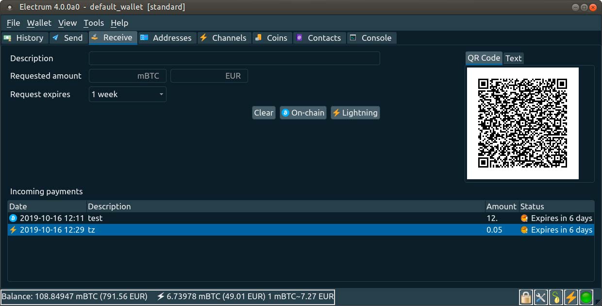Click the Clear button
Viewport: 602px width, 306px height.
tap(264, 112)
